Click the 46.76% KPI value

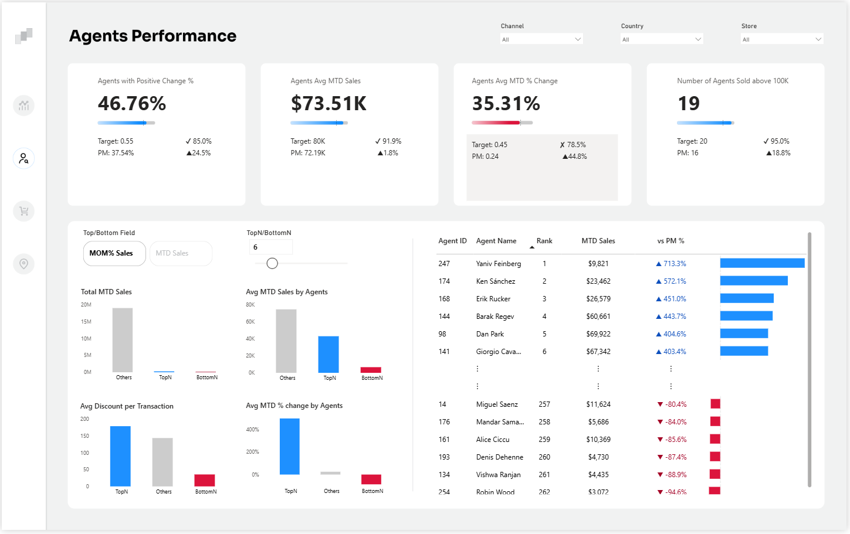pyautogui.click(x=132, y=104)
